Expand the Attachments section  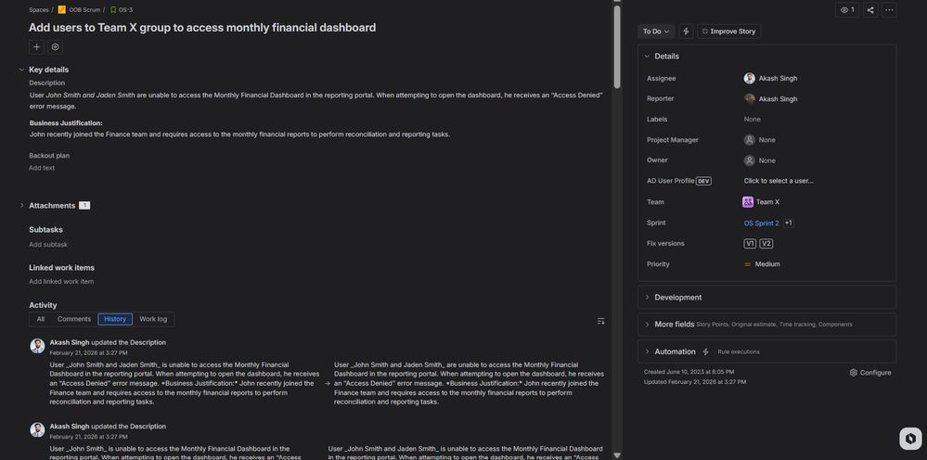click(x=22, y=206)
